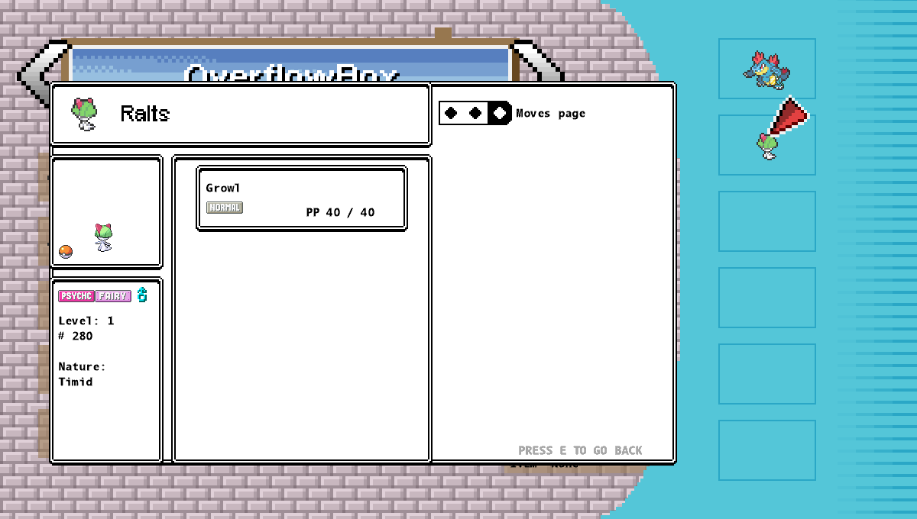Click PRESS E TO GO BACK
Screen dimensions: 917x519
pos(580,450)
